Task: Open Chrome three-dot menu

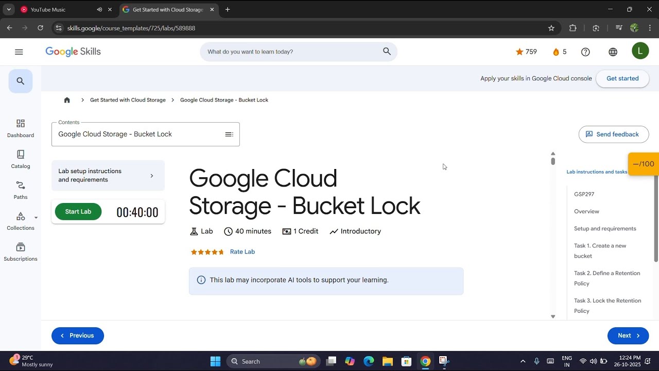Action: tap(650, 28)
